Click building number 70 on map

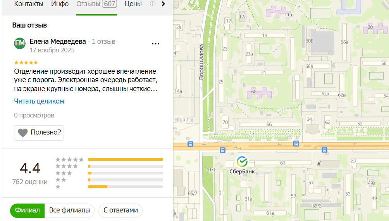coord(225,122)
